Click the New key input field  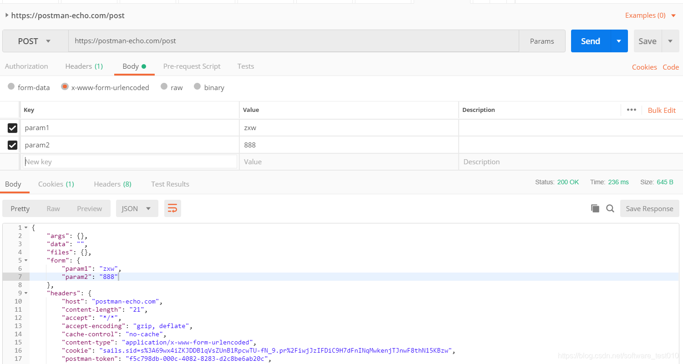point(130,162)
